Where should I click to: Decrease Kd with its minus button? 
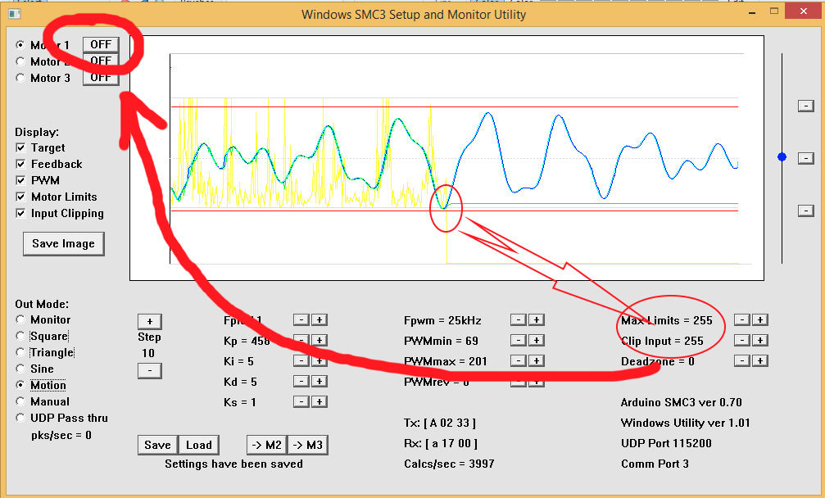click(301, 381)
